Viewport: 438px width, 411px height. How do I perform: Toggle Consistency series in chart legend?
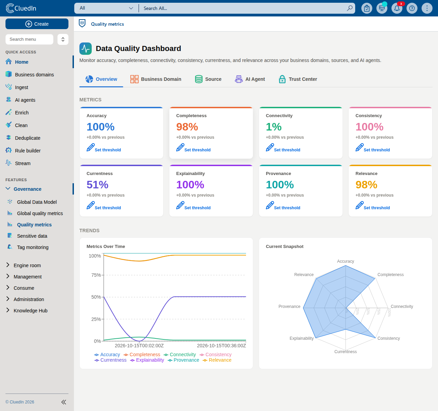click(x=216, y=354)
